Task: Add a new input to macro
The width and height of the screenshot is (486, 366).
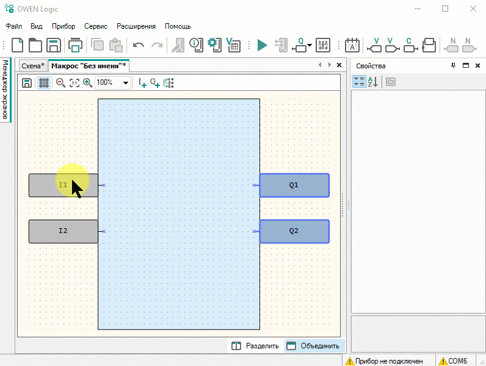Action: click(x=142, y=82)
